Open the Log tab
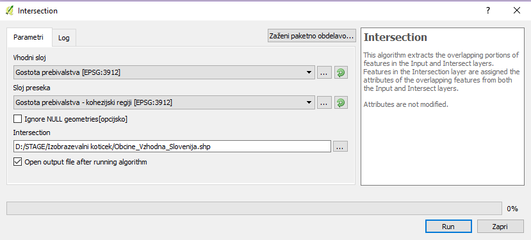Viewport: 531px width, 240px height. 63,38
